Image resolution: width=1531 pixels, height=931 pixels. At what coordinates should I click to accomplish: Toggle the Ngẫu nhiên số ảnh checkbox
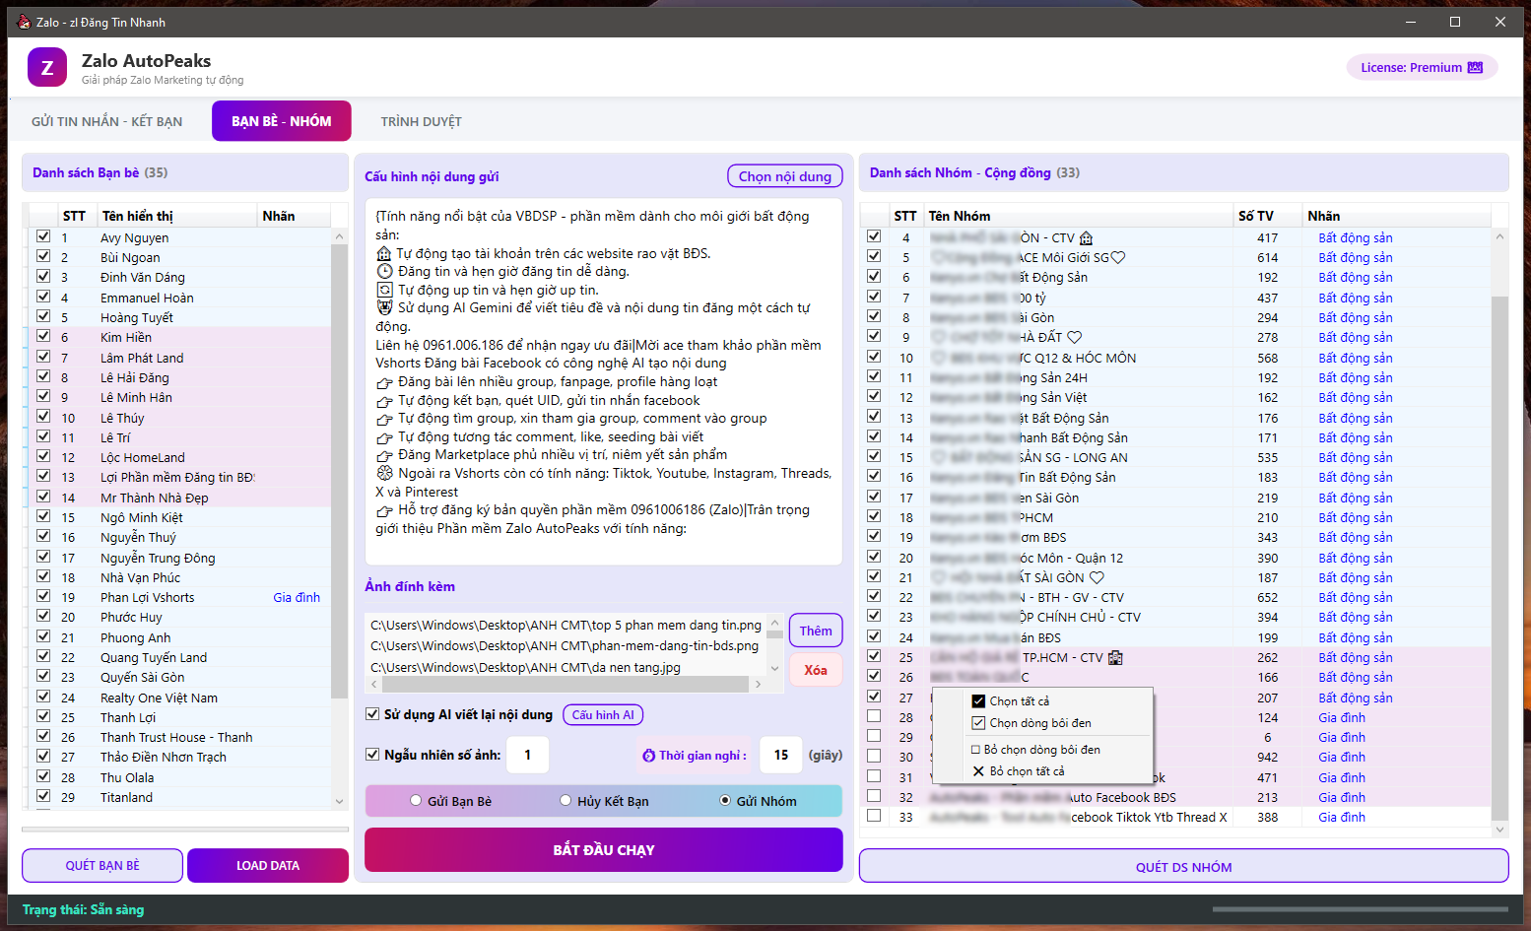click(372, 755)
